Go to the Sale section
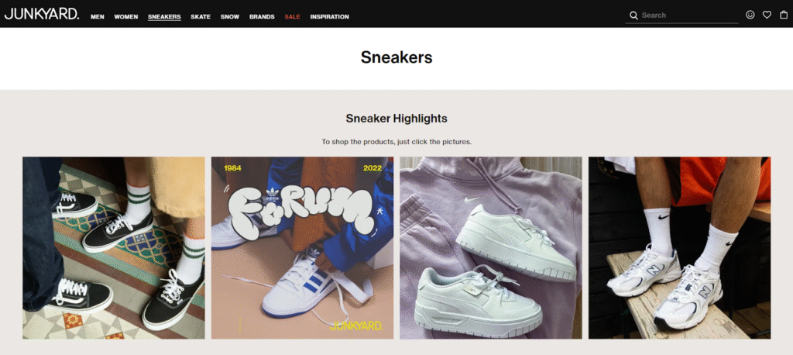The image size is (793, 355). coord(292,17)
